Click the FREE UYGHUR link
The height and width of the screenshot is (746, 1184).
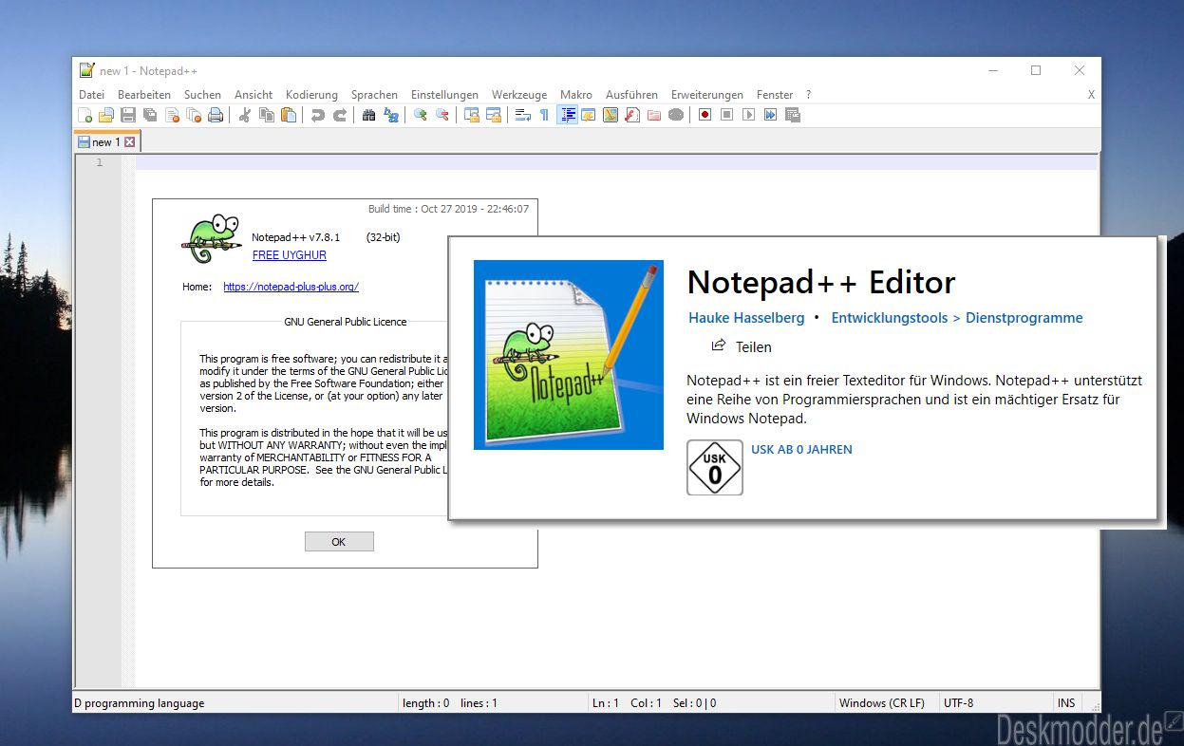[290, 255]
